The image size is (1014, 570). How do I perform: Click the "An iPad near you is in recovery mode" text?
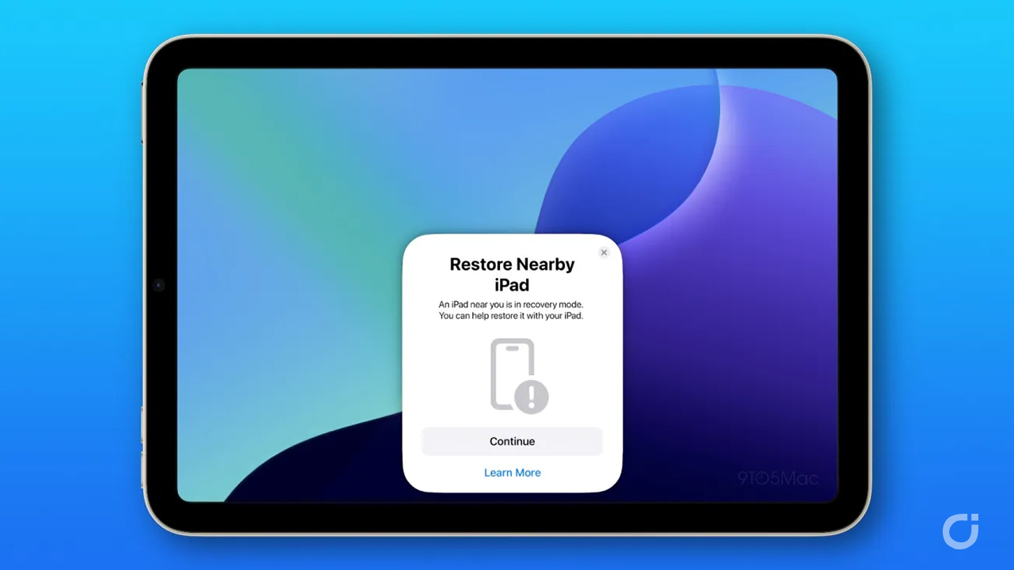pyautogui.click(x=512, y=304)
